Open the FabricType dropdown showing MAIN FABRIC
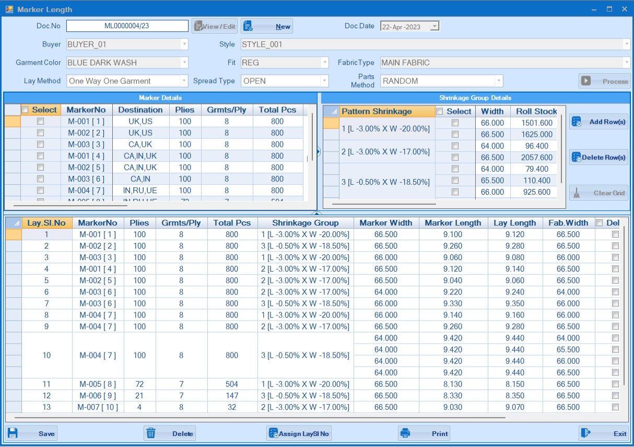Image resolution: width=634 pixels, height=447 pixels. click(x=627, y=63)
